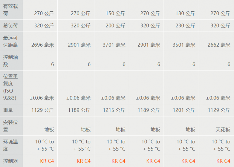Select the 最远可达距离 row header
The image size is (234, 167).
(x=11, y=41)
